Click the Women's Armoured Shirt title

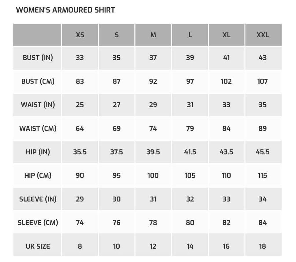[65, 10]
